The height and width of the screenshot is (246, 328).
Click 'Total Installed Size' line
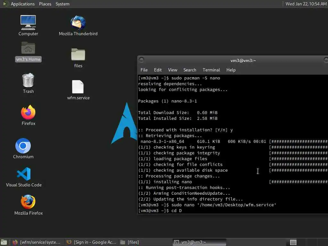click(x=178, y=119)
